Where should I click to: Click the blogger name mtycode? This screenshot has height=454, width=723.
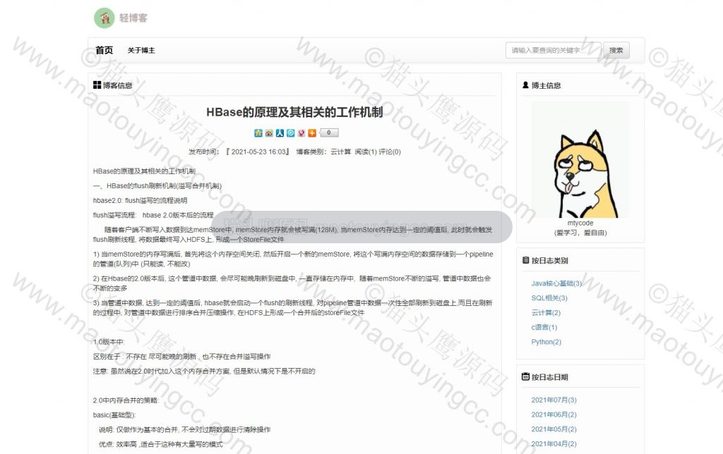point(580,223)
